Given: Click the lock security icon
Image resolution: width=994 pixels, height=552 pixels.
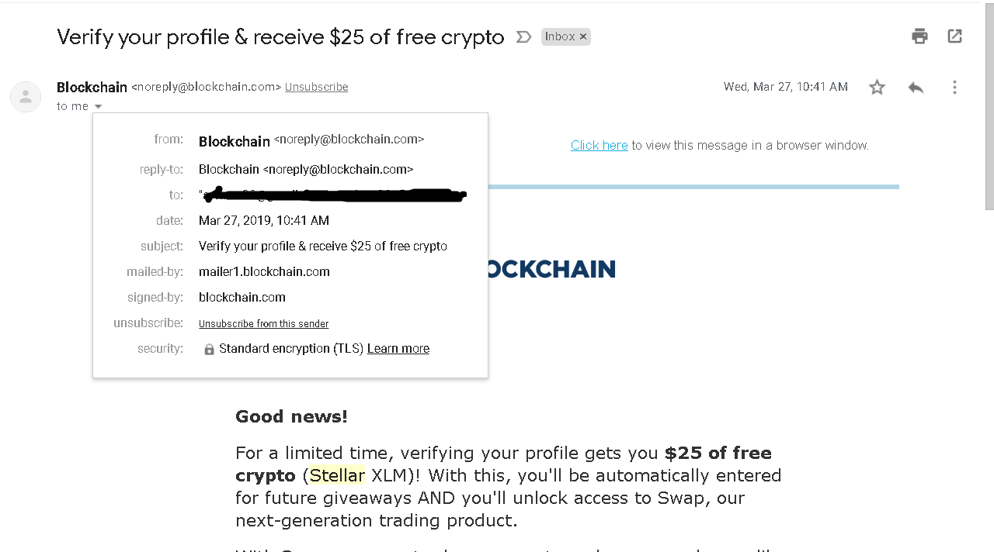Looking at the screenshot, I should pos(209,350).
